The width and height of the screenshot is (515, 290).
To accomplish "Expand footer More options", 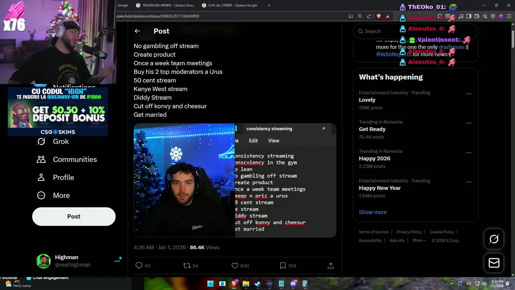I will tap(419, 240).
